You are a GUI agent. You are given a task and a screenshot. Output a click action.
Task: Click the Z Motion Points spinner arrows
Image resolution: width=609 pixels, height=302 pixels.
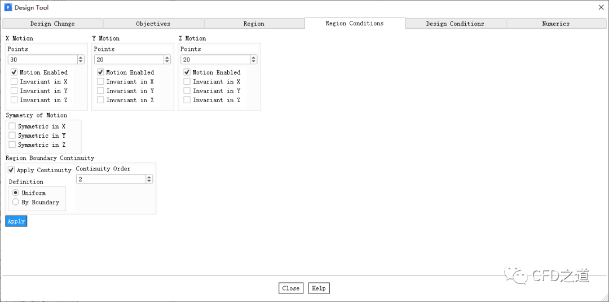254,59
